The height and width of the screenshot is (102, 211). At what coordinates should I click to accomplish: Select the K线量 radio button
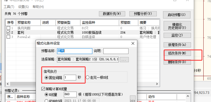pos(46,95)
